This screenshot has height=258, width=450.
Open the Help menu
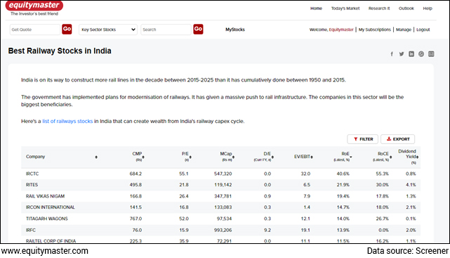point(428,8)
